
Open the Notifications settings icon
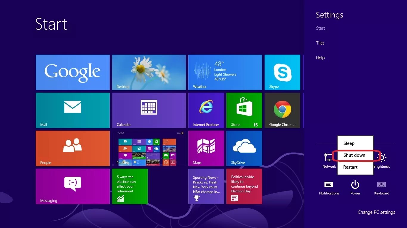tap(329, 188)
